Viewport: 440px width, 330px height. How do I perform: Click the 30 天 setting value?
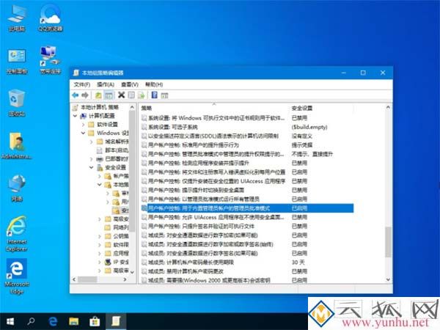click(x=298, y=263)
